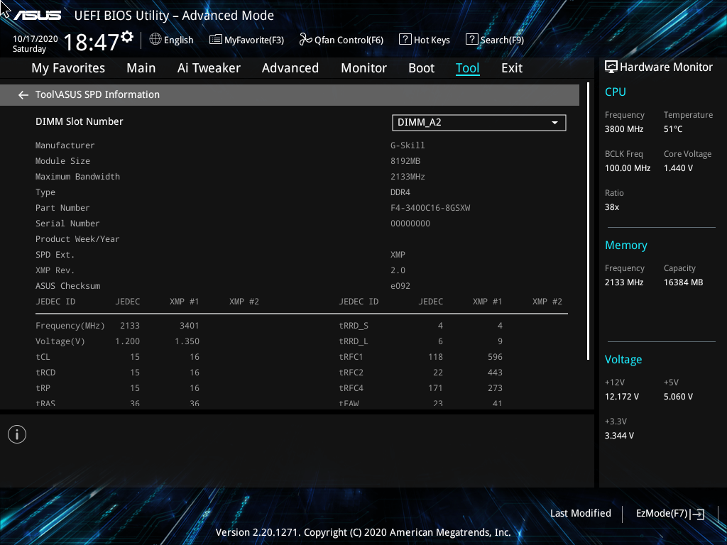Click the BCLK Freq value 100.00 MHz

pos(628,168)
